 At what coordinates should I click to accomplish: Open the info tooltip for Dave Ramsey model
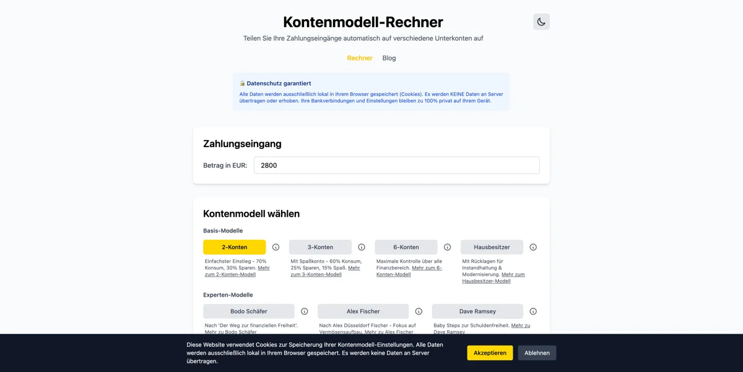(x=532, y=311)
